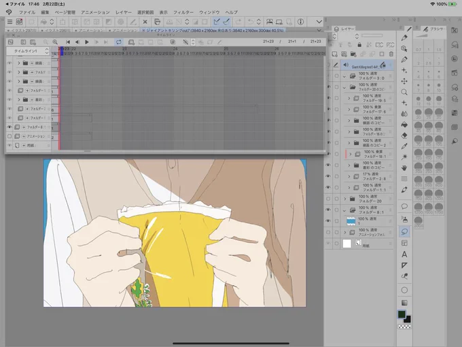462x347 pixels.
Task: Expand the フォルダー19:5 layer folder
Action: click(x=349, y=98)
